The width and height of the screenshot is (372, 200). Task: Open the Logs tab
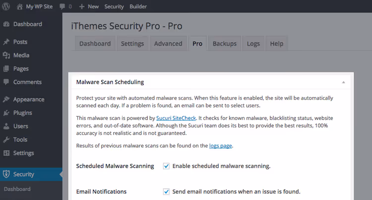pyautogui.click(x=253, y=44)
